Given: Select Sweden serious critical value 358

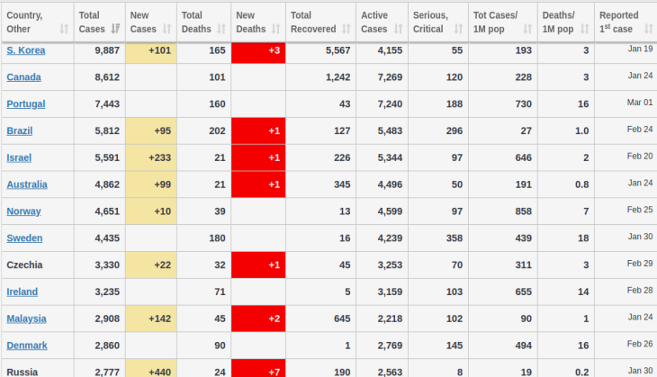Looking at the screenshot, I should 454,238.
